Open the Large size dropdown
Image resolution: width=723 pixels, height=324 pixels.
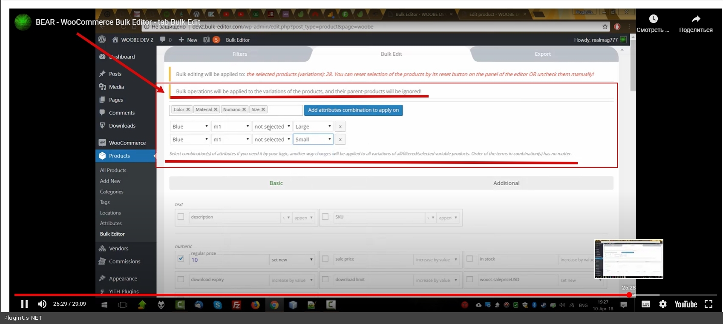coord(313,126)
